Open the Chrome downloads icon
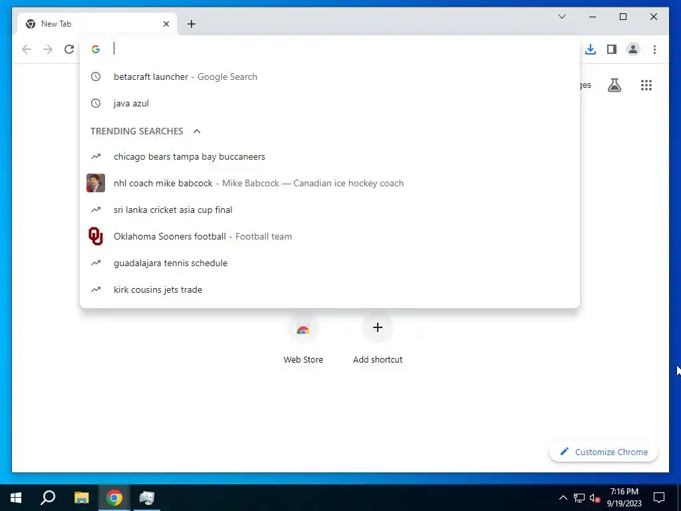Image resolution: width=681 pixels, height=511 pixels. coord(591,49)
